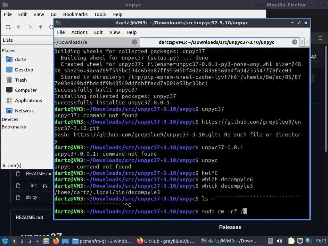This screenshot has height=246, width=328.
Task: Open volume control in system tray
Action: coord(279,241)
